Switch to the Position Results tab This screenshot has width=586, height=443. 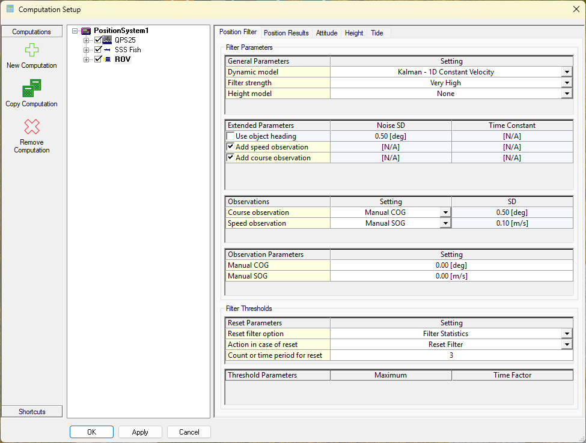point(286,33)
